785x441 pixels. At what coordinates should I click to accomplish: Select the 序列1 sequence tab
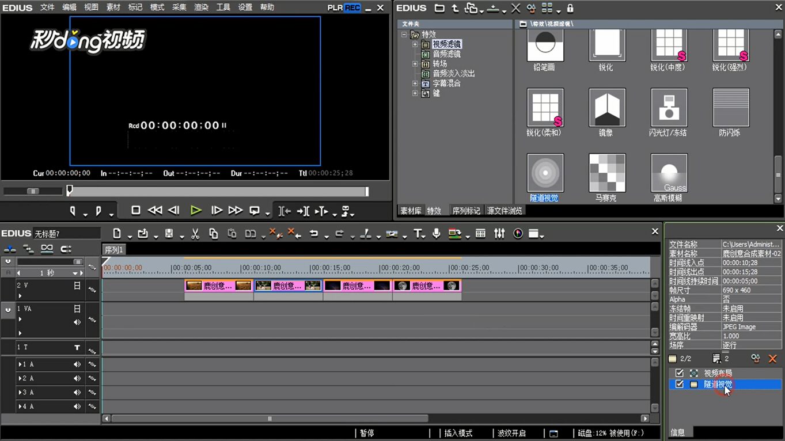click(113, 250)
